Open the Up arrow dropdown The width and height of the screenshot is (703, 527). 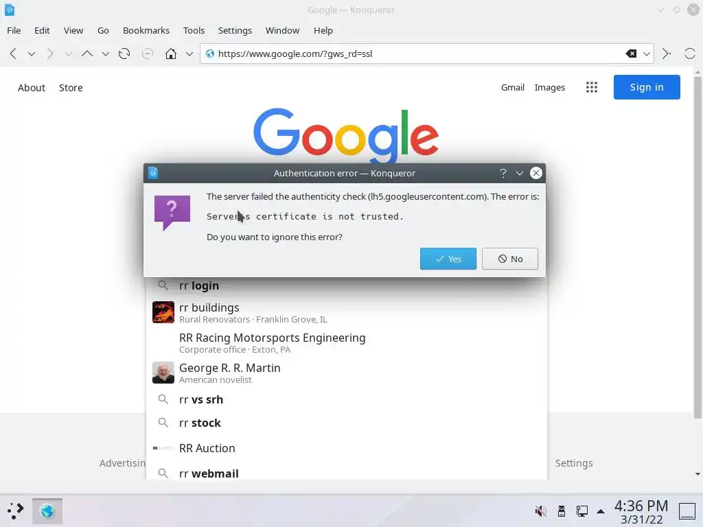click(x=105, y=54)
